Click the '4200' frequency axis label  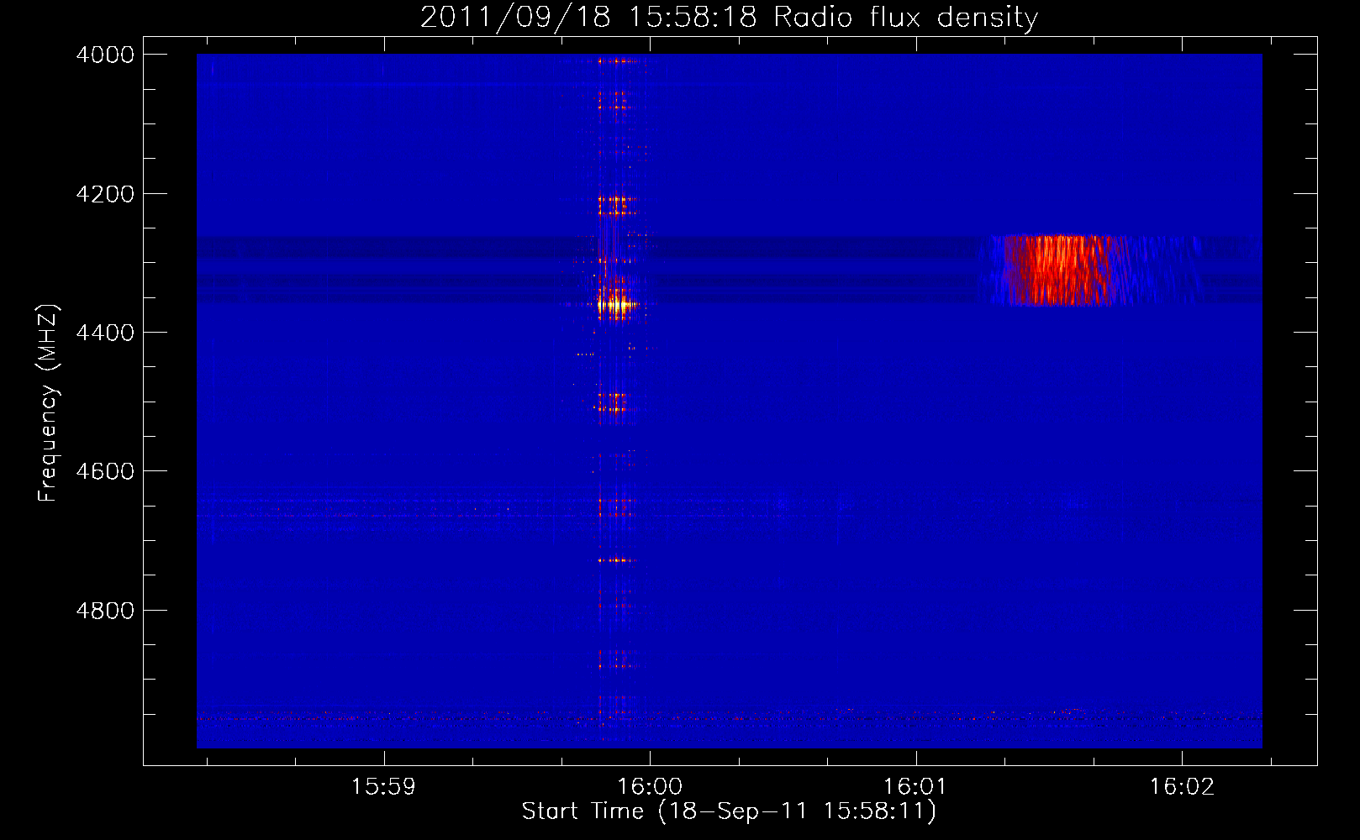point(105,194)
